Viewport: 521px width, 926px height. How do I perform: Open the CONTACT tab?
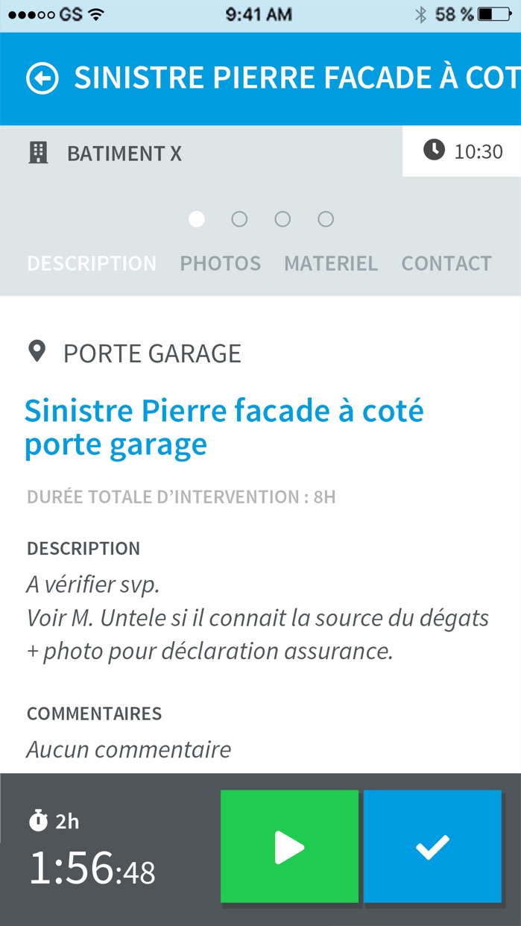[446, 263]
